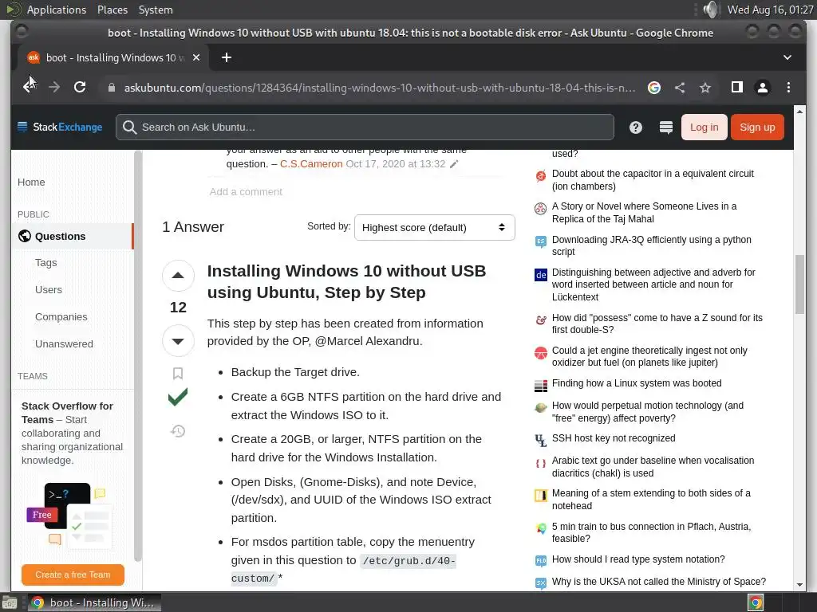817x612 pixels.
Task: Click the Search on Ask Ubuntu field
Action: click(x=365, y=127)
